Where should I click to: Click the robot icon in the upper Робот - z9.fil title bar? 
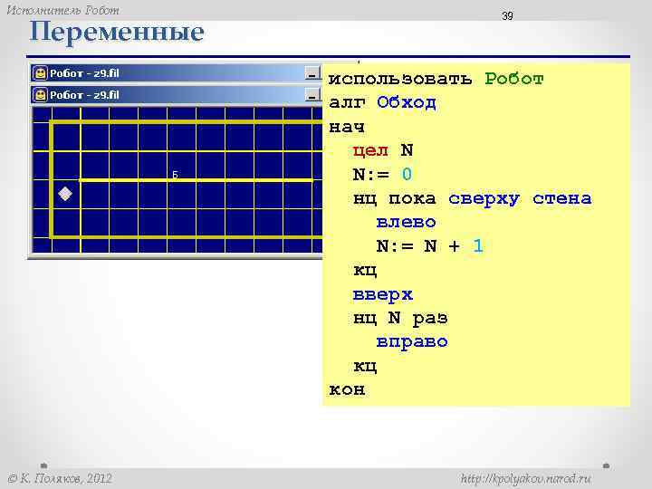tap(40, 73)
